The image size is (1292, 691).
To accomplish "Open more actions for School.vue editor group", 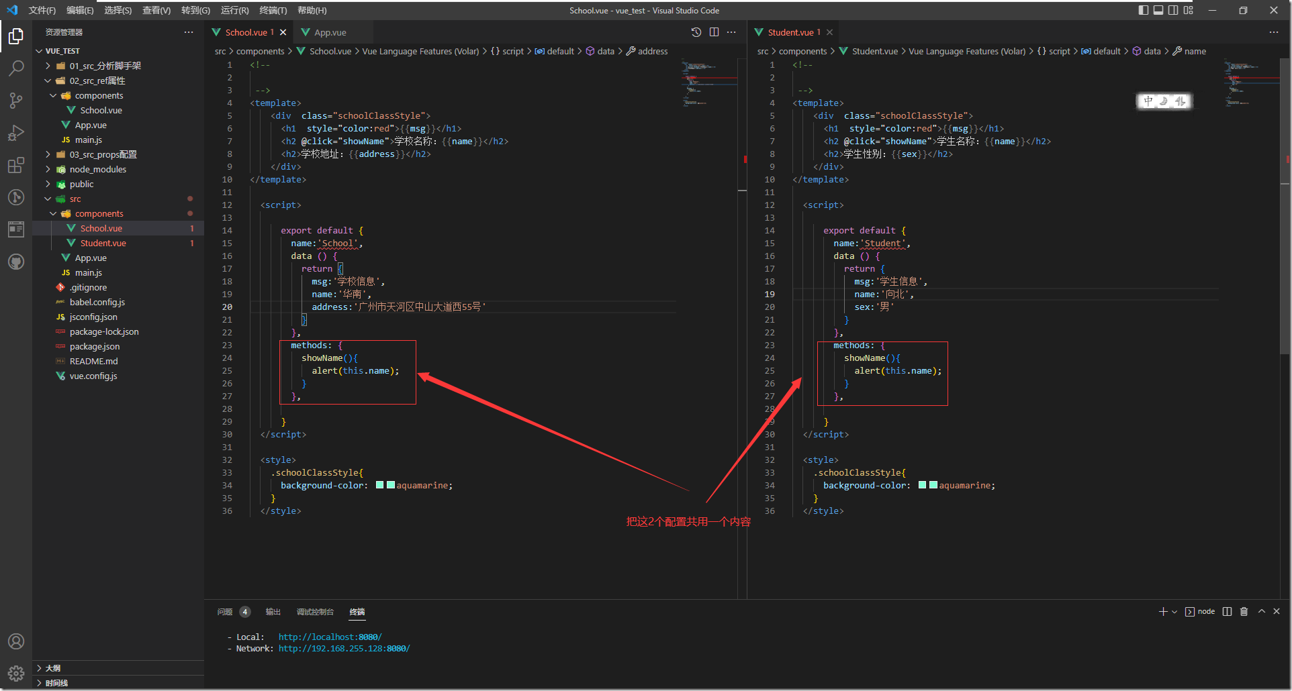I will (731, 32).
